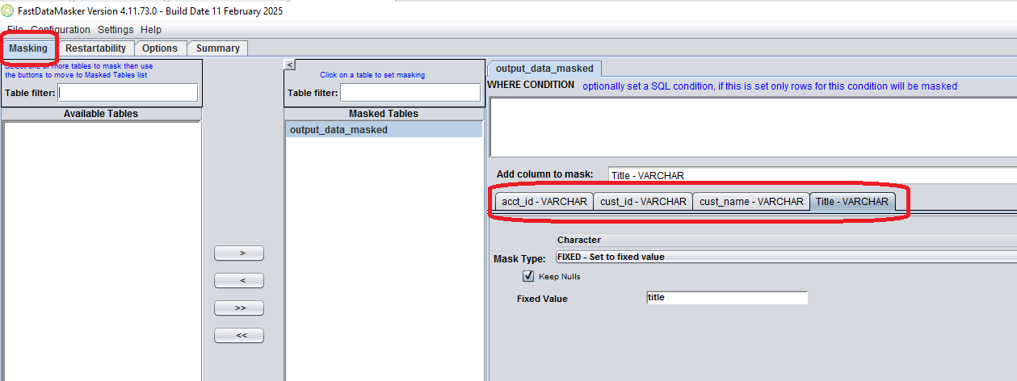Open the Configuration menu
Viewport: 1017px width, 381px height.
point(61,29)
